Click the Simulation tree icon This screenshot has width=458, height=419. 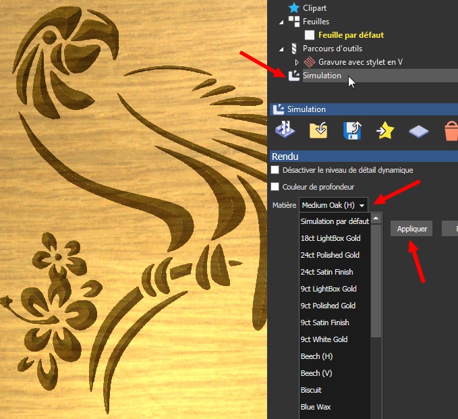click(294, 76)
